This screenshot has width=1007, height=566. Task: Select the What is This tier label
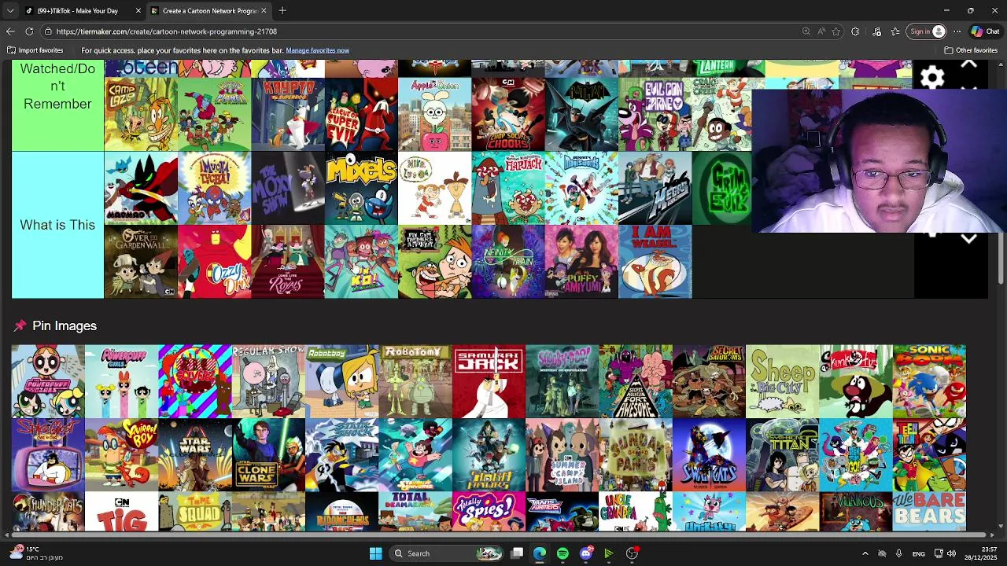[57, 225]
